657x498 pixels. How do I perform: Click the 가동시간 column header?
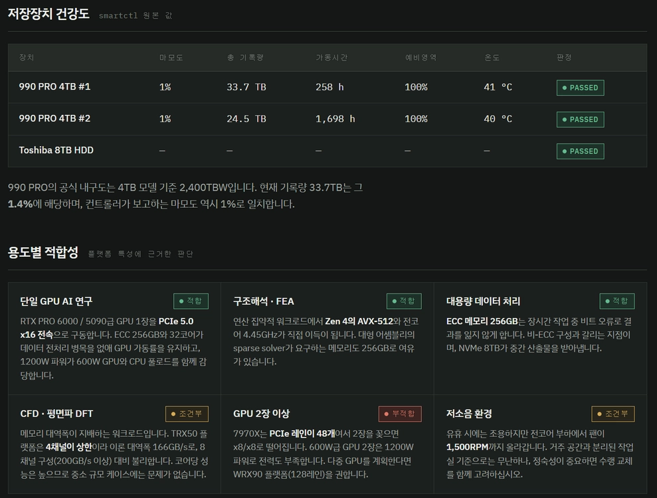[x=331, y=57]
